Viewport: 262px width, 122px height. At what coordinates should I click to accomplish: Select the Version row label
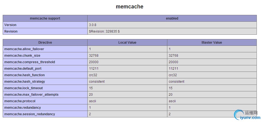click(10, 25)
